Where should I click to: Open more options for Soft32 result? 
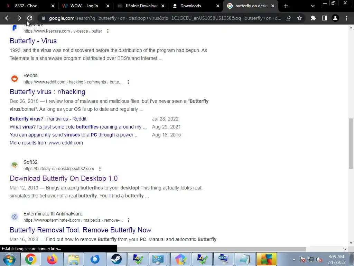click(100, 169)
